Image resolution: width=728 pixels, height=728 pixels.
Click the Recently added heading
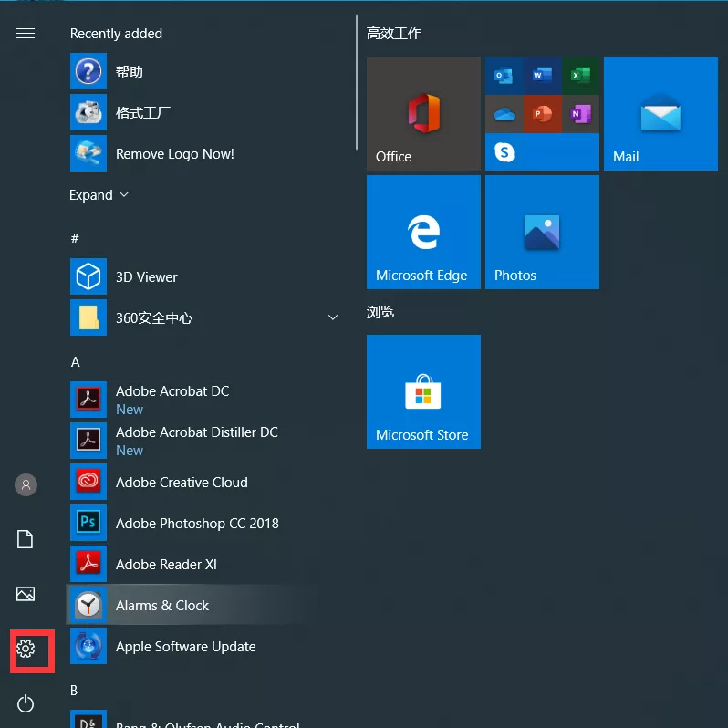click(116, 34)
